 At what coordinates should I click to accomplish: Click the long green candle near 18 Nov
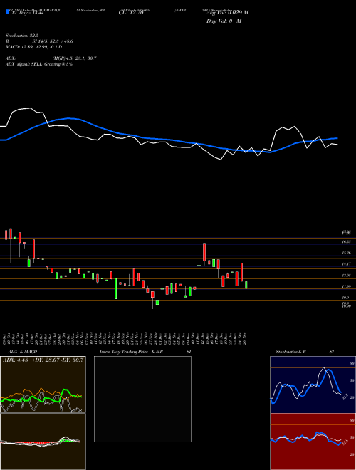click(115, 288)
